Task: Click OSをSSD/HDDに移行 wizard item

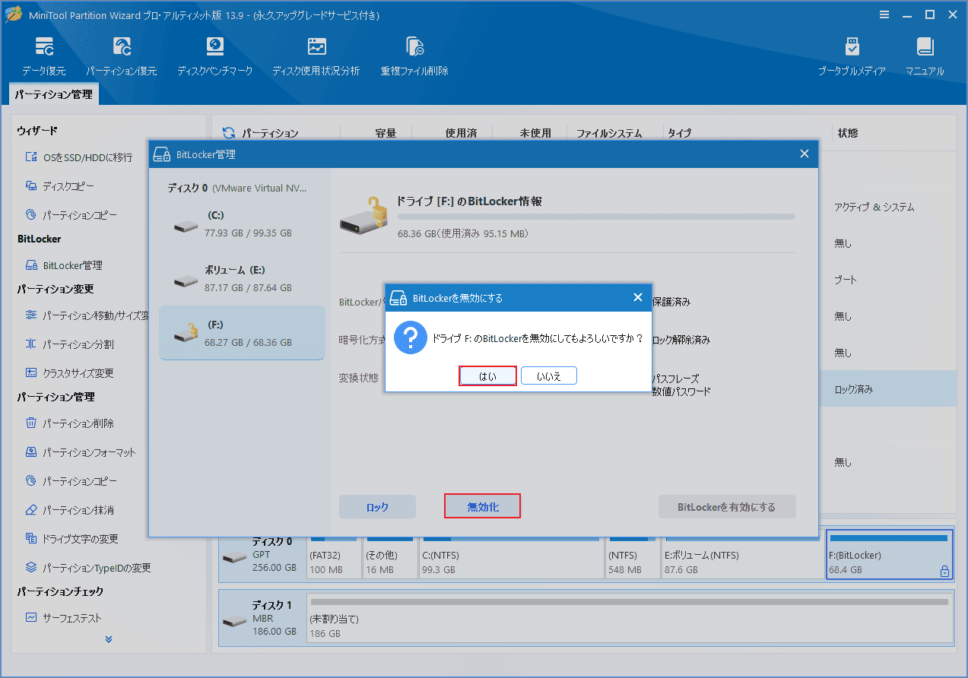Action: pyautogui.click(x=79, y=157)
